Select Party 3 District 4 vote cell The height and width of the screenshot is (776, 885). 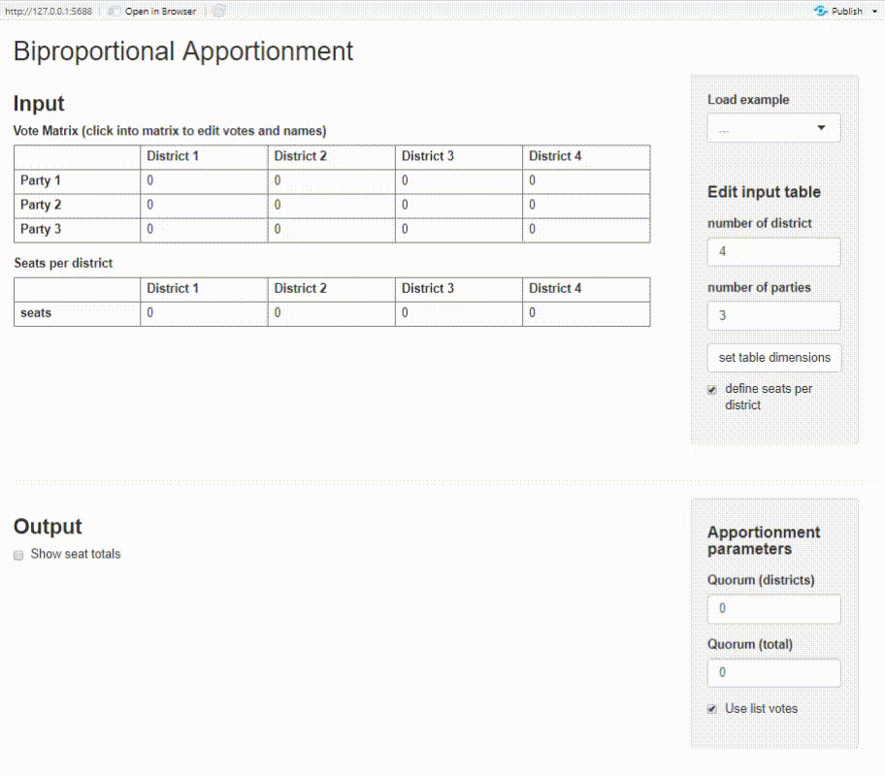tap(586, 230)
